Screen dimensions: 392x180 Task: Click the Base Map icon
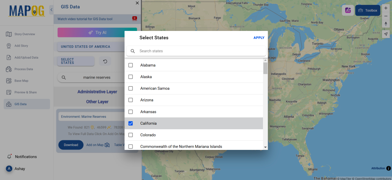point(9,81)
